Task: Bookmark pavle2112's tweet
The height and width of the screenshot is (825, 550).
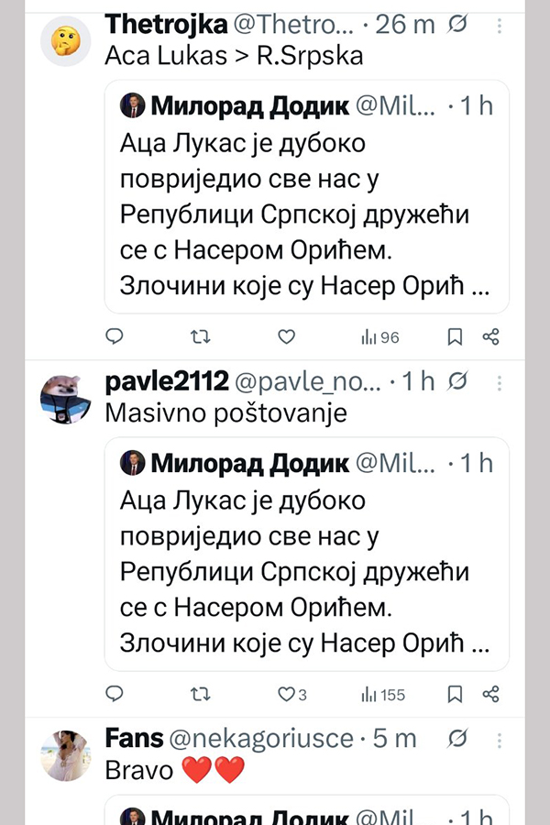Action: tap(454, 694)
